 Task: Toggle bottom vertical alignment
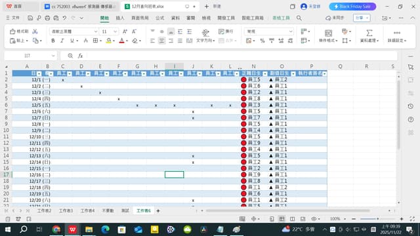coord(171,31)
